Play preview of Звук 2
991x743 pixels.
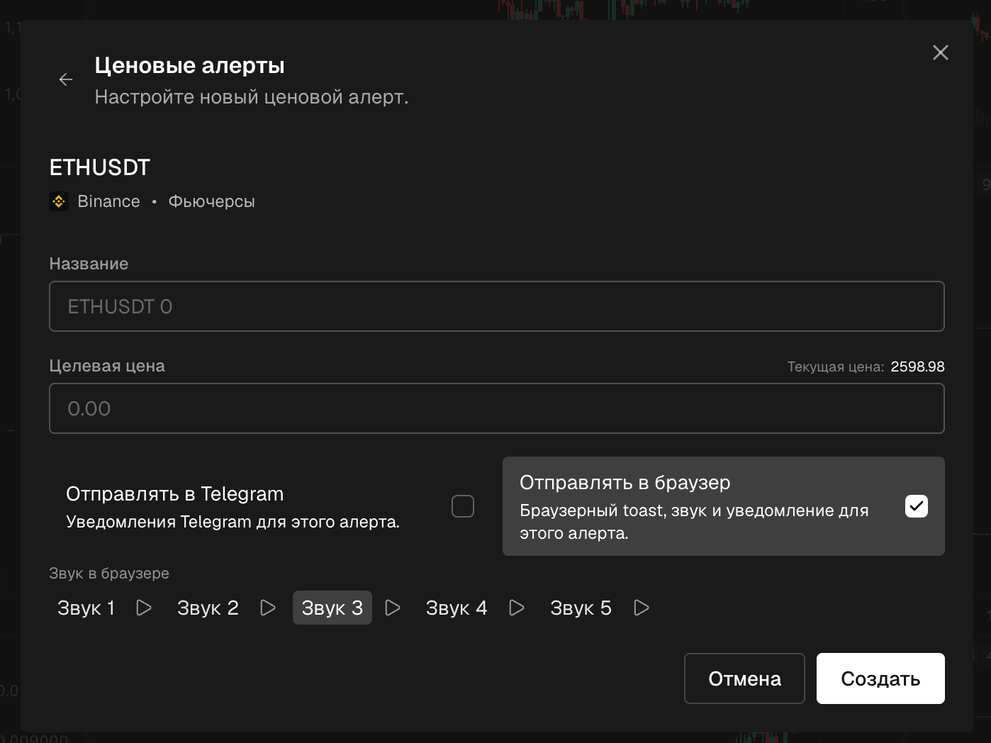click(268, 608)
